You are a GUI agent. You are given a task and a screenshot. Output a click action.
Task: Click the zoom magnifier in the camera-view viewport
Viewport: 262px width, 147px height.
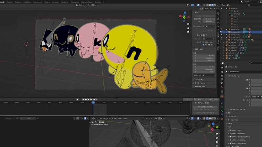pos(188,24)
